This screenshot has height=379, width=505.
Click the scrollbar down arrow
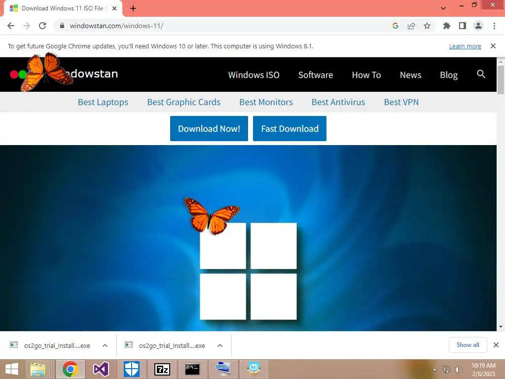click(x=501, y=327)
